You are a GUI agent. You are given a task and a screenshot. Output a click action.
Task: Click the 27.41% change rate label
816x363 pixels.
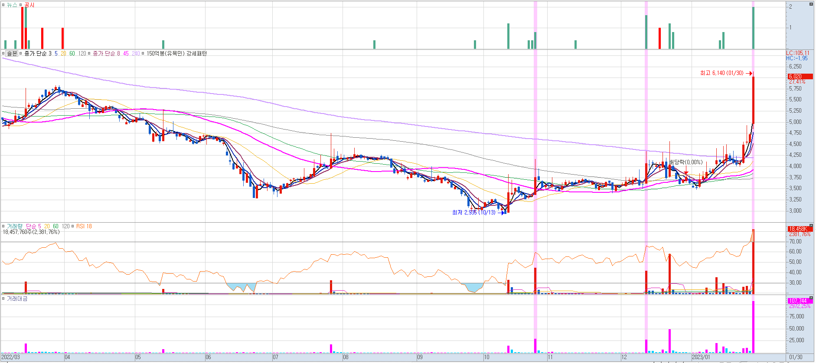pyautogui.click(x=797, y=81)
